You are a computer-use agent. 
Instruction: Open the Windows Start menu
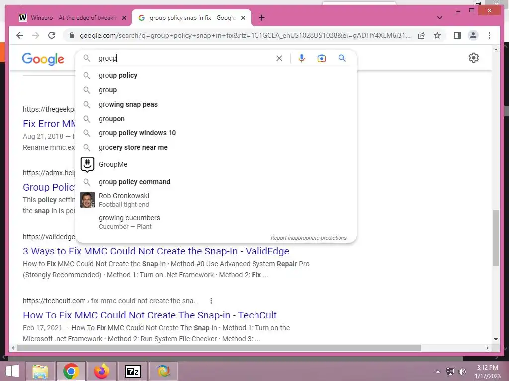pyautogui.click(x=12, y=371)
